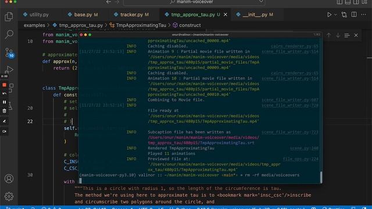Open scene_file_writer.py:728 link in terminal
The image size is (372, 209).
pyautogui.click(x=290, y=106)
